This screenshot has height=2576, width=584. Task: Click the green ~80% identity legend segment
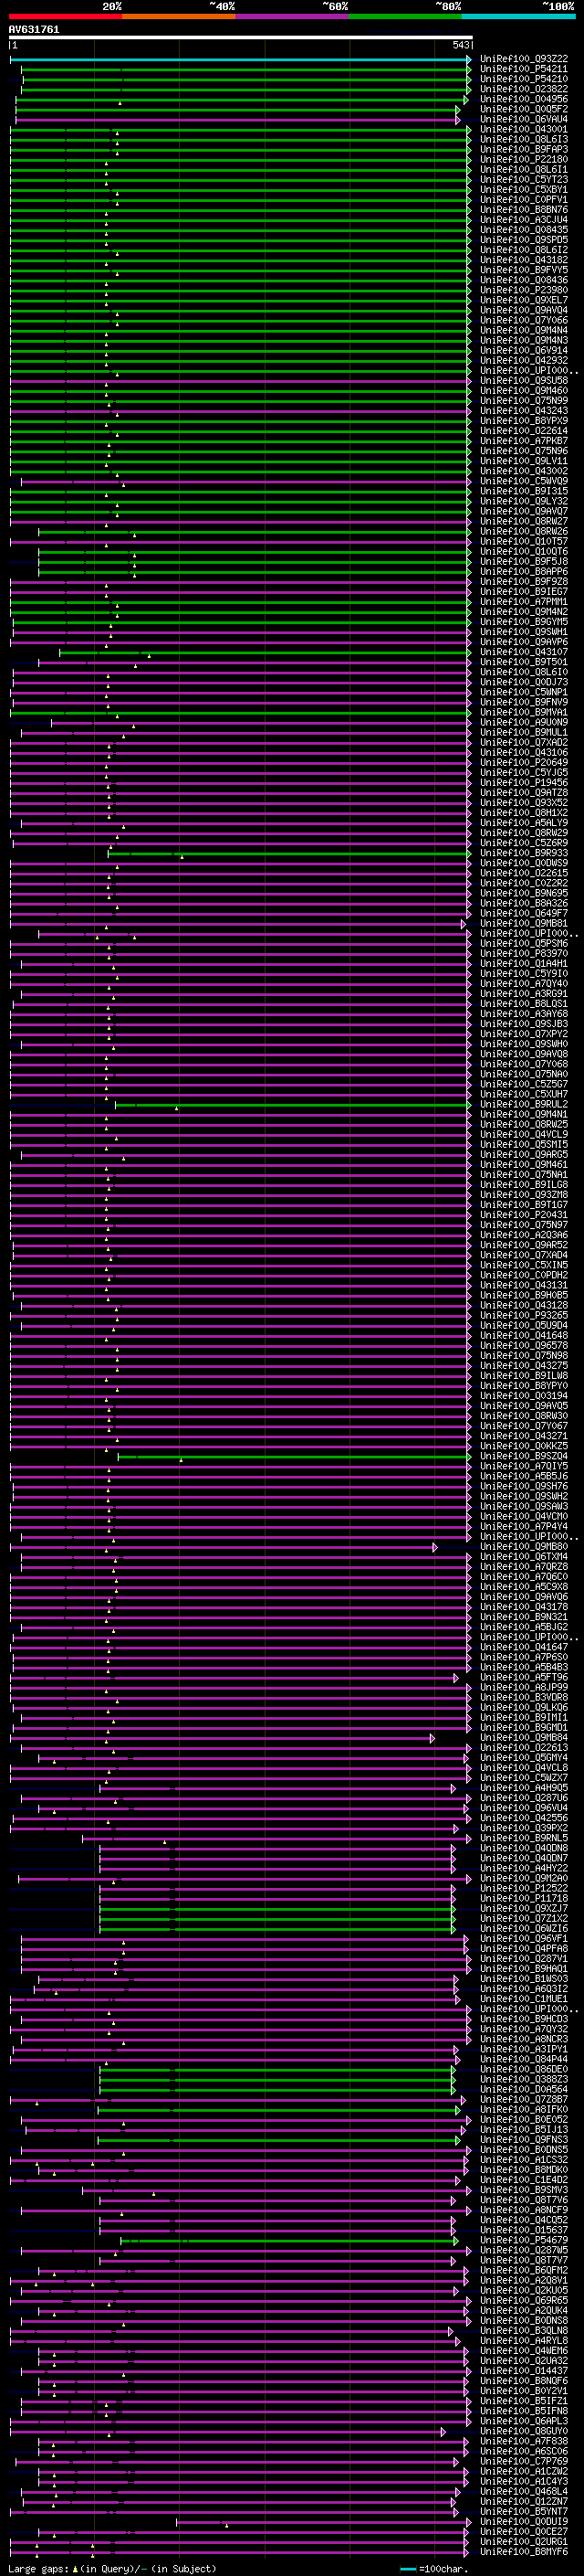405,16
